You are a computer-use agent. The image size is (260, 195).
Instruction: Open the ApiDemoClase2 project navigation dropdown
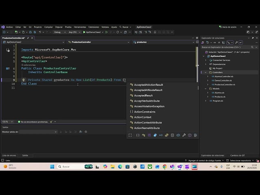tap(34, 42)
